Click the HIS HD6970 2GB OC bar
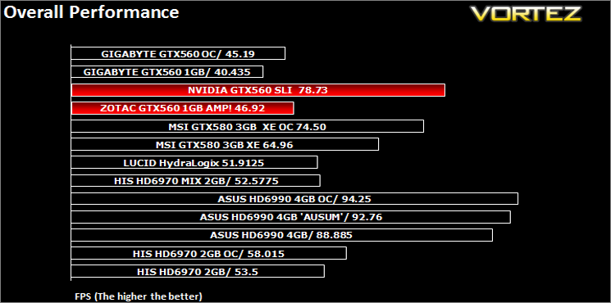The image size is (611, 303). [209, 253]
